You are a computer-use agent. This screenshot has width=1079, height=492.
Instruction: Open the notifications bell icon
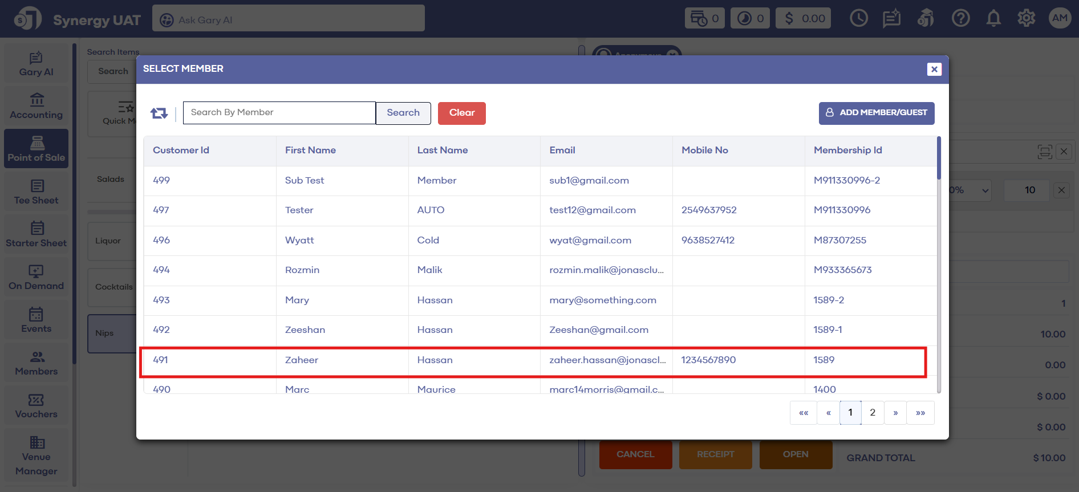[x=993, y=19]
